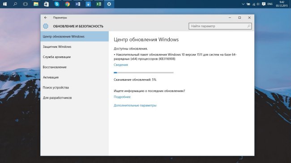Switch to Google Chrome in the taskbar

(67, 4)
